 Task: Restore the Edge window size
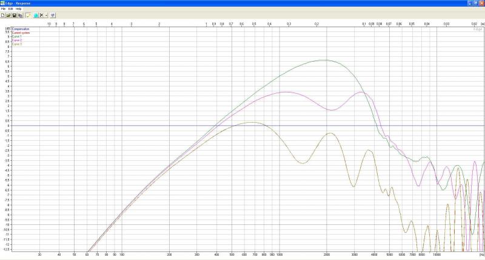pyautogui.click(x=475, y=3)
